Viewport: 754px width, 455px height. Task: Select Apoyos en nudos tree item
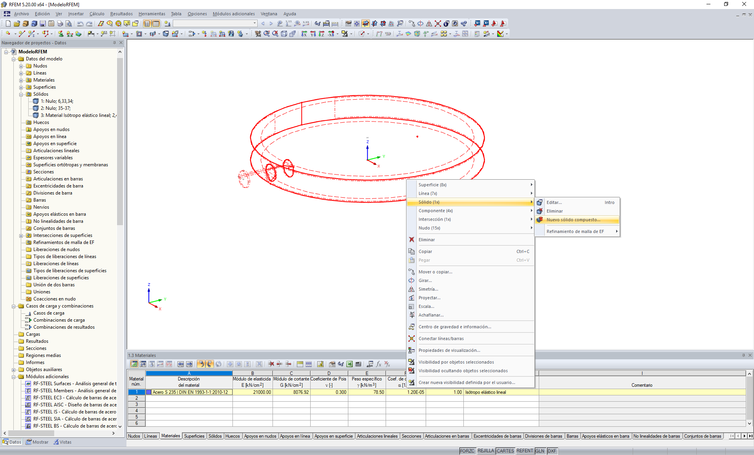pos(51,129)
